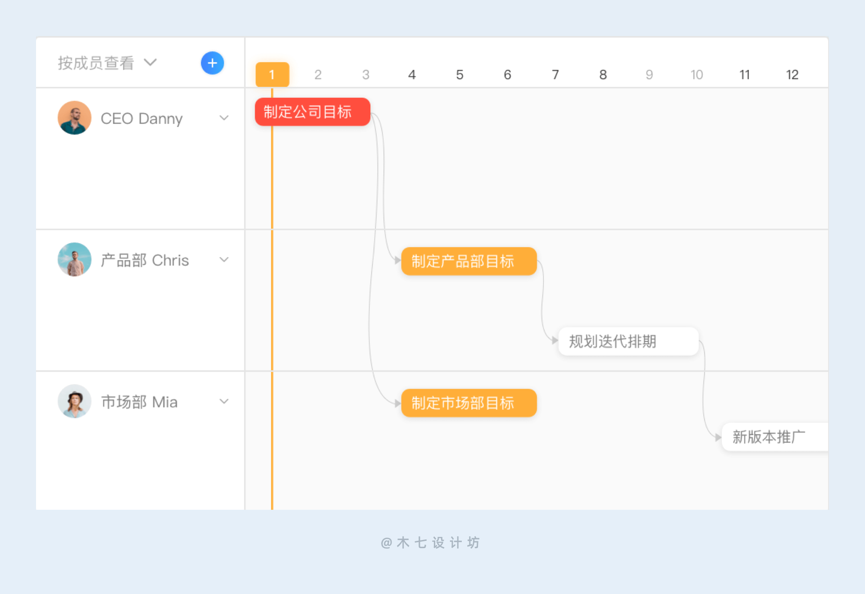
Task: Click day 12 in the timeline header
Action: tap(792, 75)
